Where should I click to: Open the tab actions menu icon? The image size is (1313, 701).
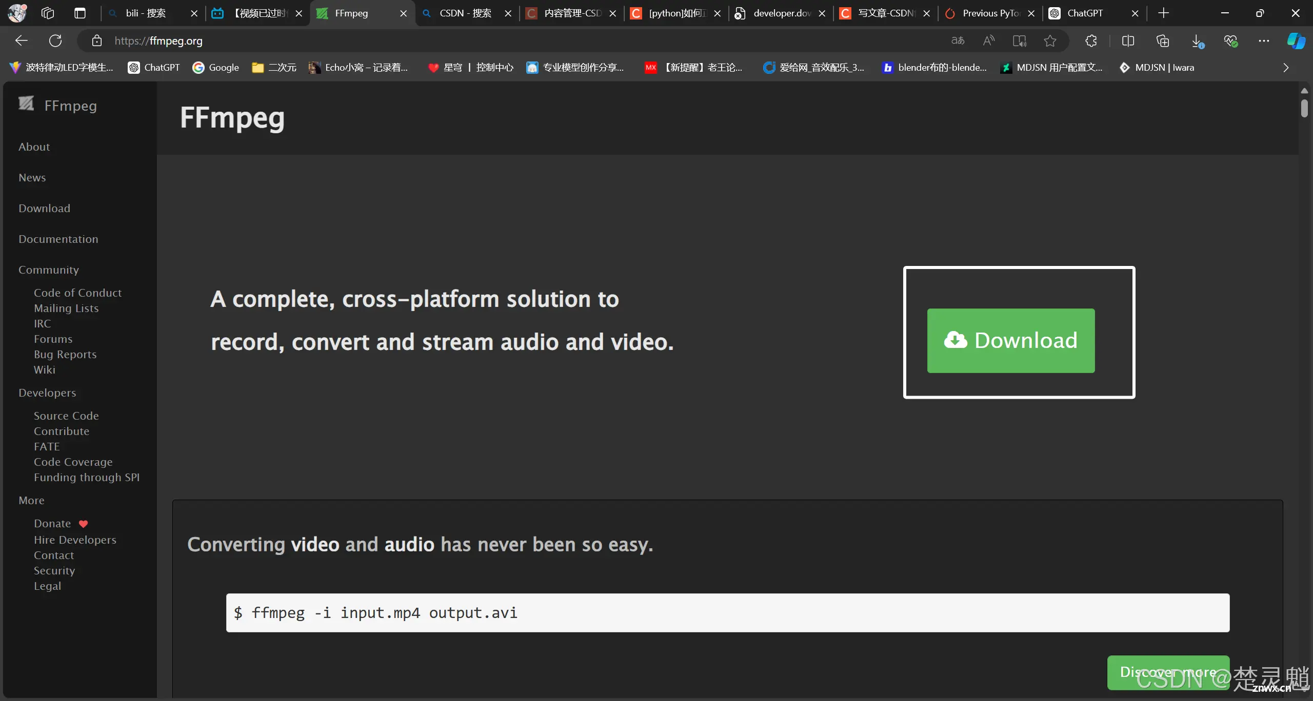[x=80, y=13]
